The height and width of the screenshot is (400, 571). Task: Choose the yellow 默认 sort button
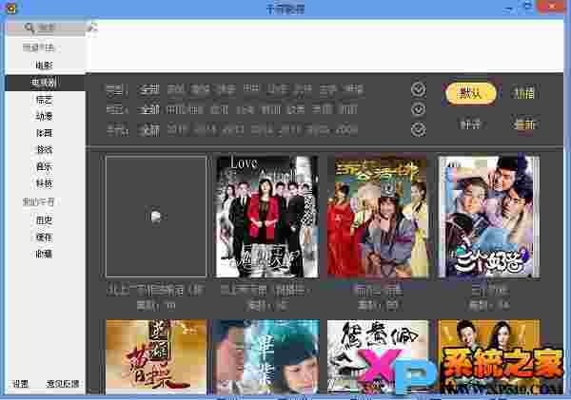coord(471,93)
